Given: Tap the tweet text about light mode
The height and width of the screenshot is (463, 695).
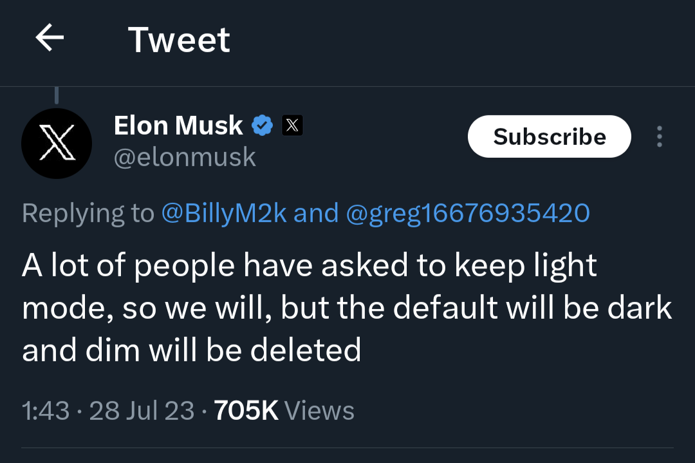Looking at the screenshot, I should [x=347, y=308].
